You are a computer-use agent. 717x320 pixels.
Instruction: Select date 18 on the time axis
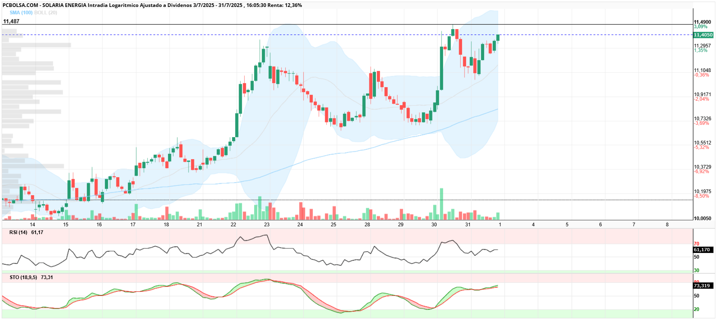(166, 224)
